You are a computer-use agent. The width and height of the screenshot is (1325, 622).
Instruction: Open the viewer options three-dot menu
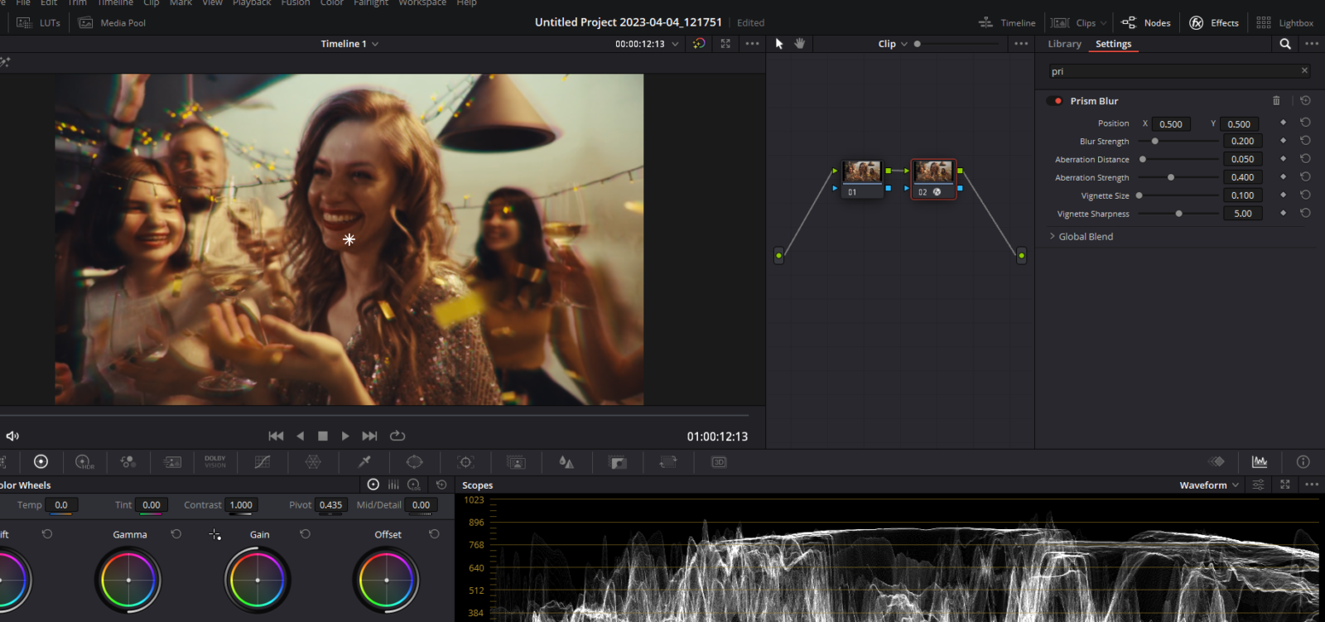(752, 44)
